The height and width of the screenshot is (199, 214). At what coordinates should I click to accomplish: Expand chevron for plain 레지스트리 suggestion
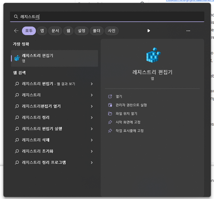(x=92, y=95)
